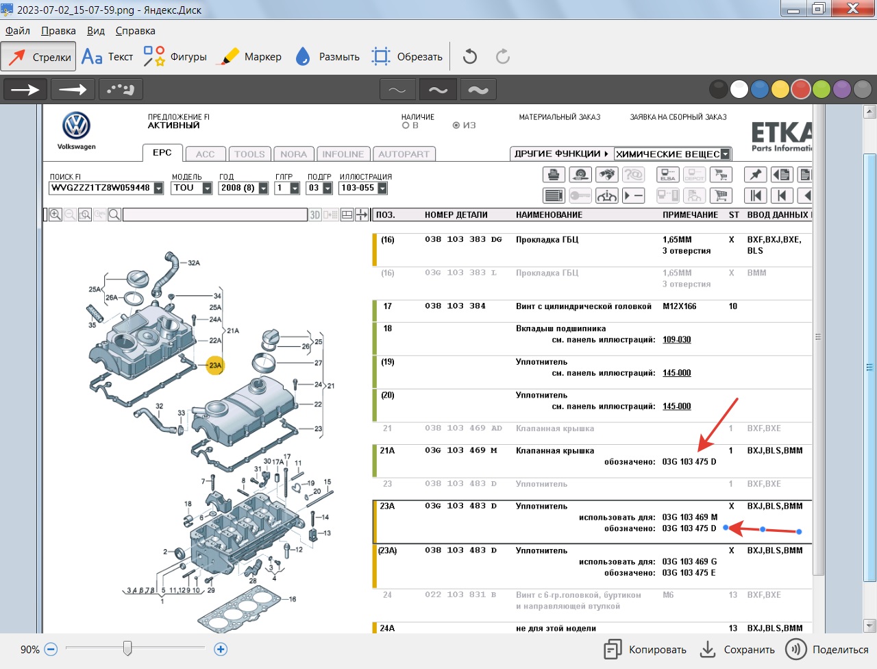The width and height of the screenshot is (877, 669).
Task: Switch to the ACC tab
Action: pos(206,154)
